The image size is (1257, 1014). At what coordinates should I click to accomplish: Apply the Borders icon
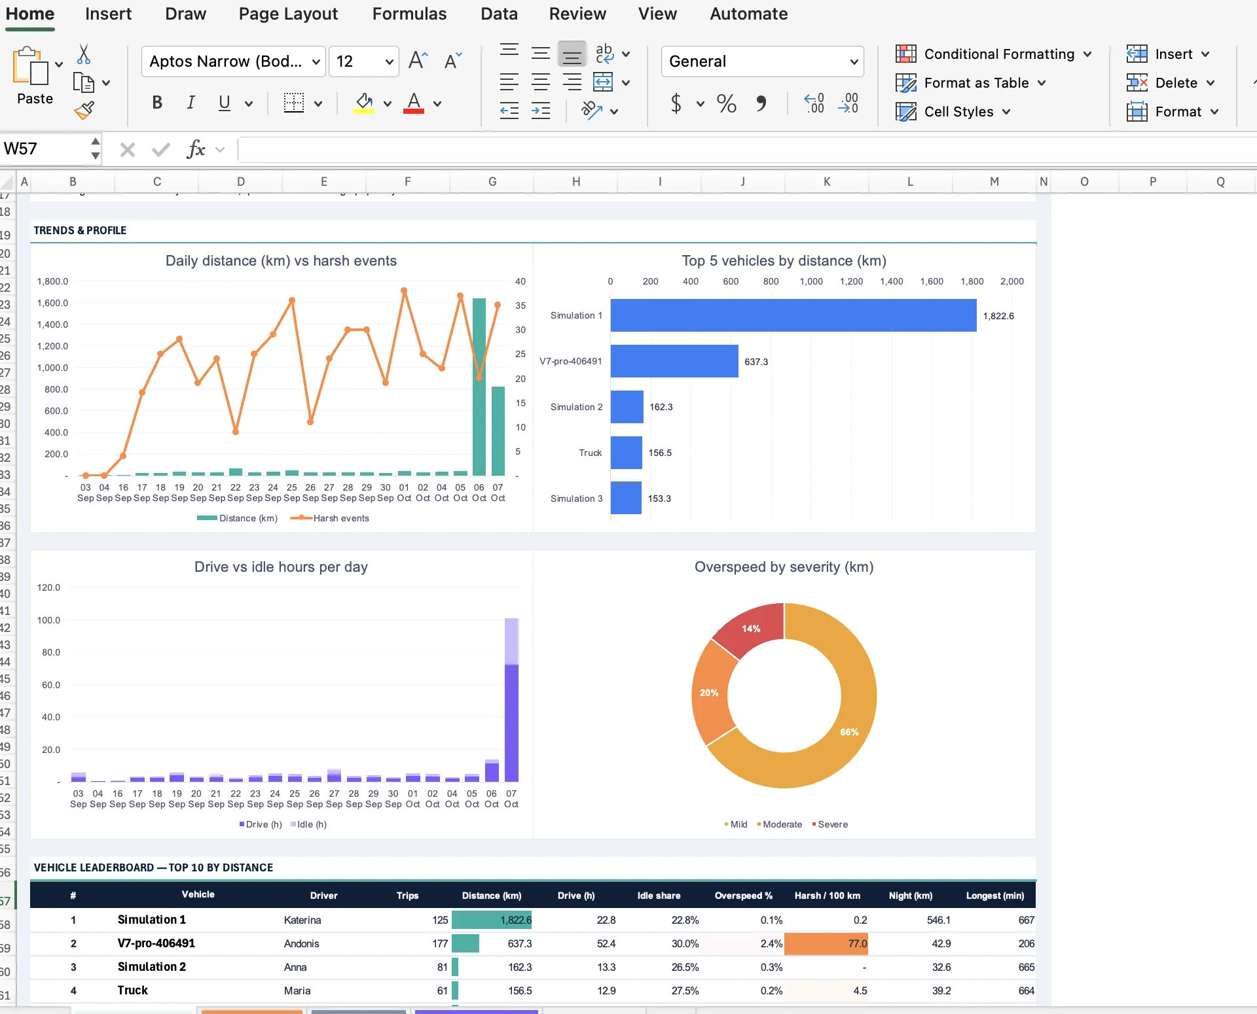pyautogui.click(x=294, y=103)
